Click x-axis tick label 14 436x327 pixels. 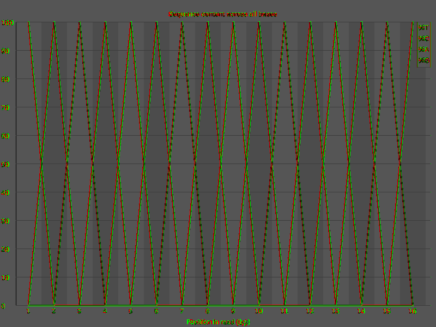click(361, 311)
